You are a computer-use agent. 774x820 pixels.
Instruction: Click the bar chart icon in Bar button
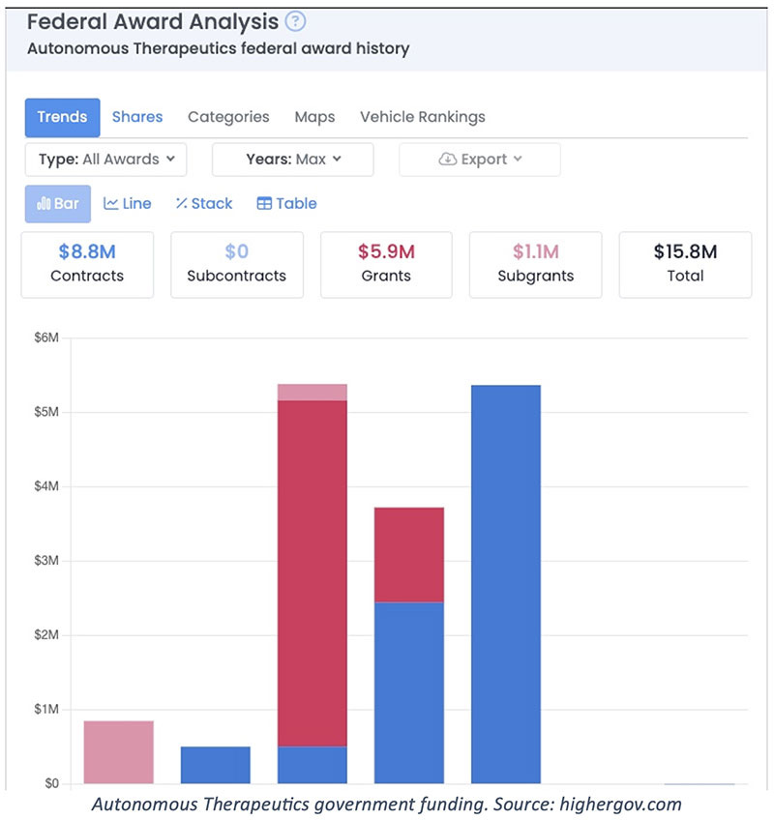[x=44, y=203]
